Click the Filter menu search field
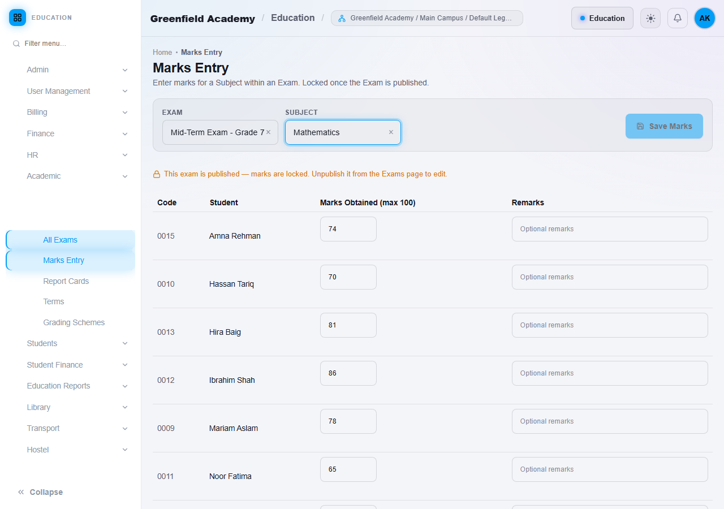 click(x=71, y=44)
